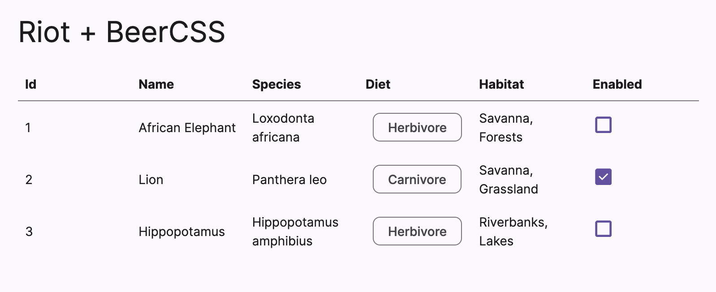The height and width of the screenshot is (292, 716).
Task: Click the Hippopotamus name cell
Action: (181, 232)
